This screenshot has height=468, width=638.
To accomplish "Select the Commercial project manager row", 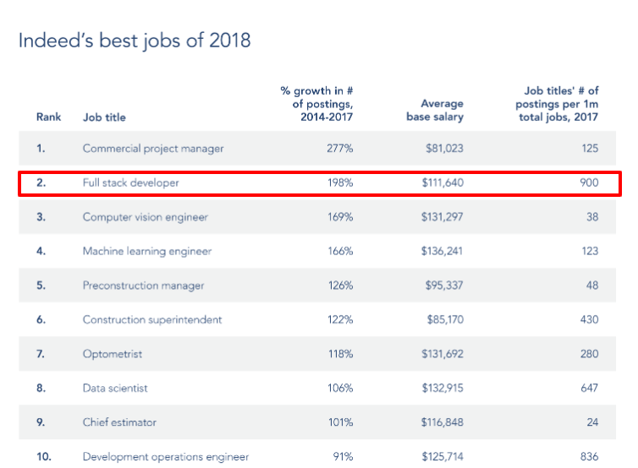I will click(x=317, y=149).
